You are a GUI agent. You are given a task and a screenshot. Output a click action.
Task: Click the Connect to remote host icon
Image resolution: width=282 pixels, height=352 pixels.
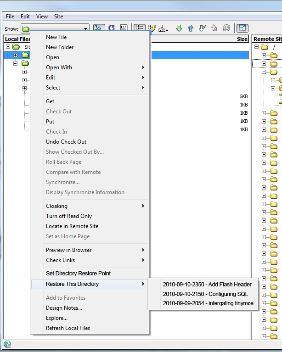coord(99,28)
